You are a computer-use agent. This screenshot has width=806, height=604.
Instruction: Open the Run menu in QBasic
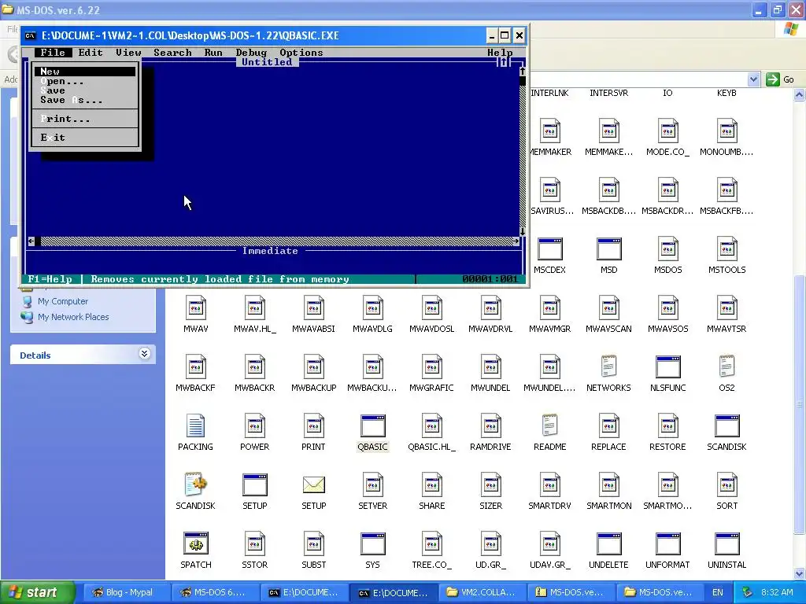(x=213, y=53)
